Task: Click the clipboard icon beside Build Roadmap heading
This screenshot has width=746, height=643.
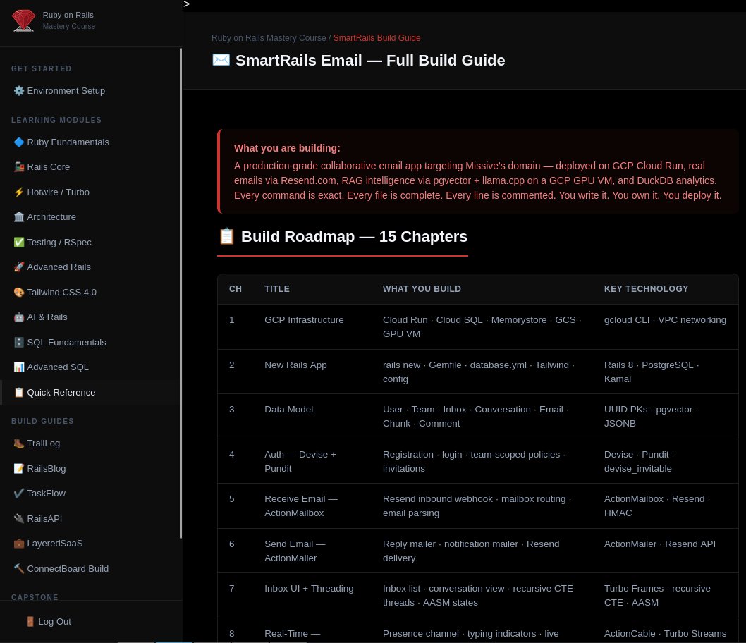Action: click(x=226, y=236)
